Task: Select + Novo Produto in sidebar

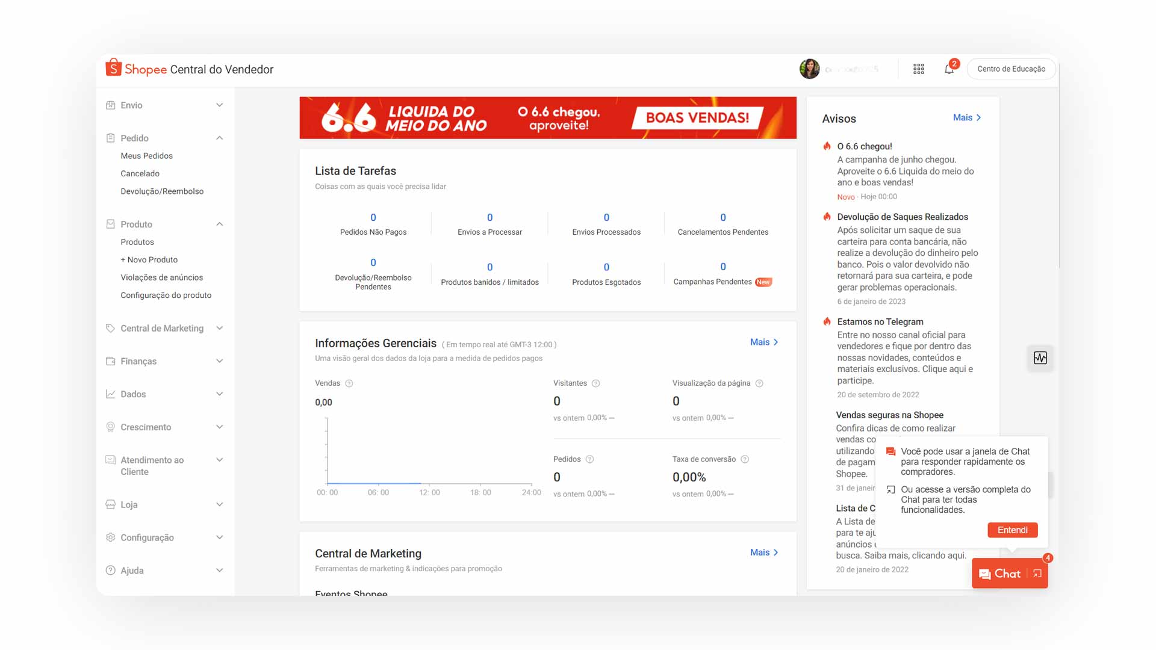Action: (x=149, y=260)
